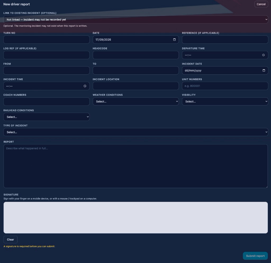The width and height of the screenshot is (271, 263).
Task: Focus the Log Ref field
Action: 47,55
